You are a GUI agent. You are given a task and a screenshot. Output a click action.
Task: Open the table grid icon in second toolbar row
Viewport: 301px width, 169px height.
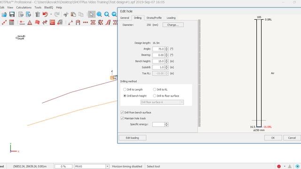pyautogui.click(x=11, y=23)
